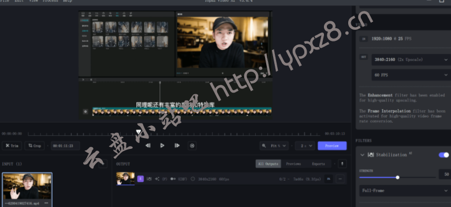Click the Stabilization strength slider handle

click(397, 178)
